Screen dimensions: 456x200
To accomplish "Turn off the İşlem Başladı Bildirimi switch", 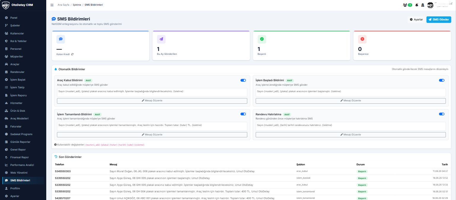I will point(441,80).
